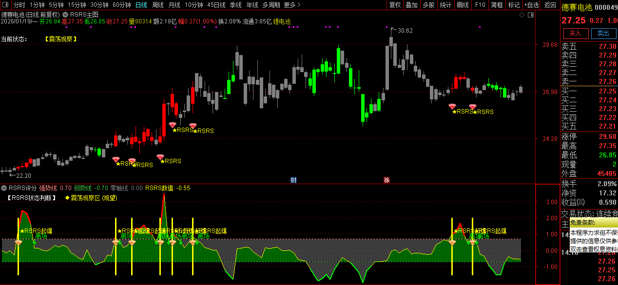Screen dimensions: 618x285
Task: Select the 1分钟 period
Action: (x=37, y=5)
